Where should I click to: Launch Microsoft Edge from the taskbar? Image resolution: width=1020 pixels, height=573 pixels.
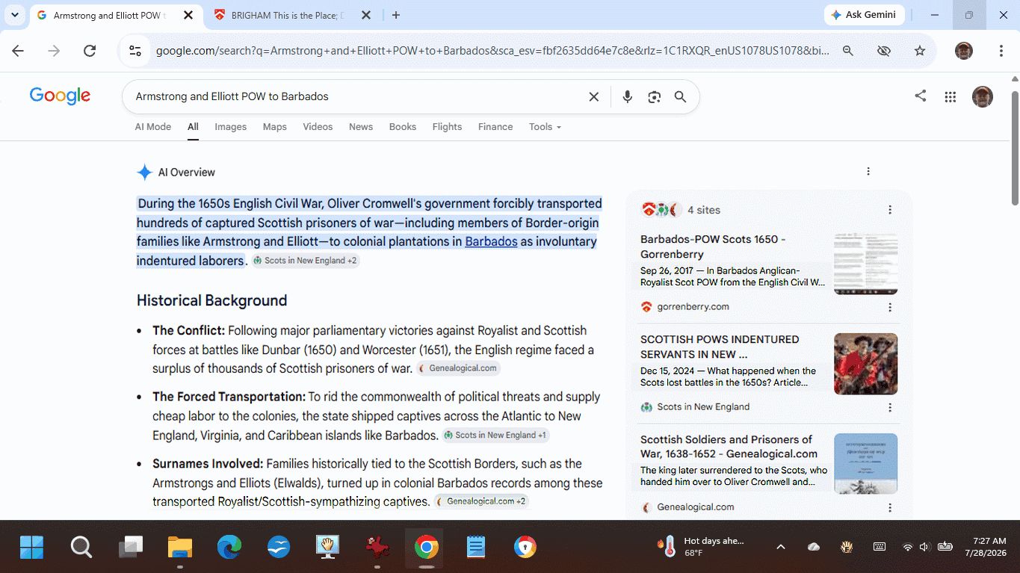point(229,548)
